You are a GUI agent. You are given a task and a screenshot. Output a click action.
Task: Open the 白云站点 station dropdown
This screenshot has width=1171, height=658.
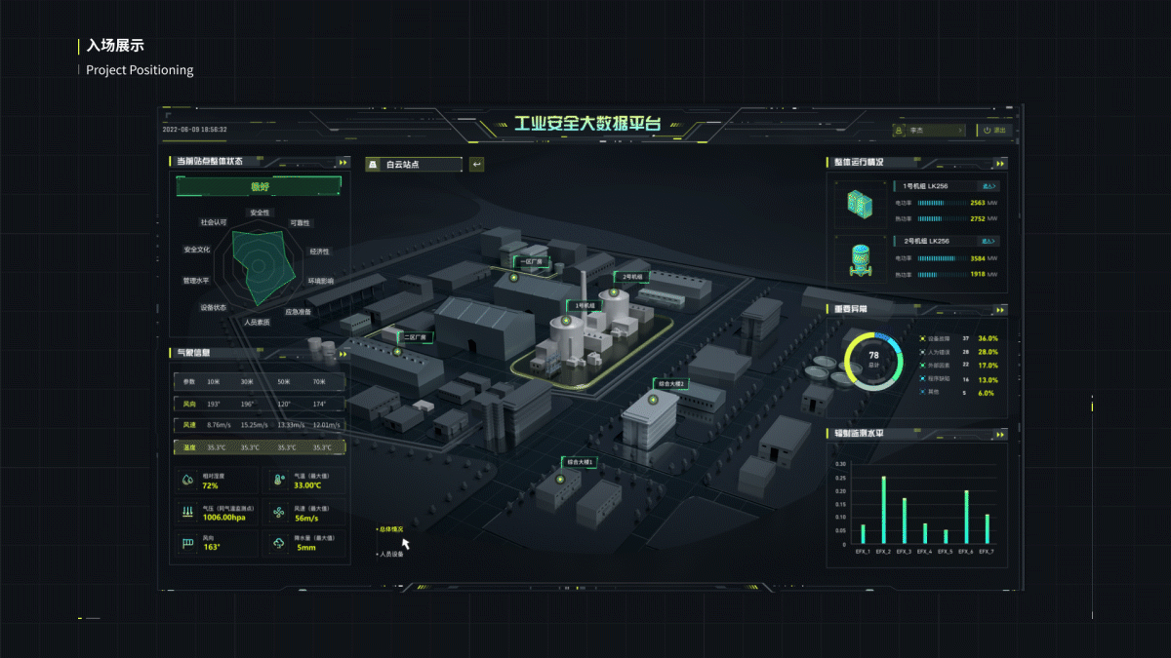pos(413,165)
